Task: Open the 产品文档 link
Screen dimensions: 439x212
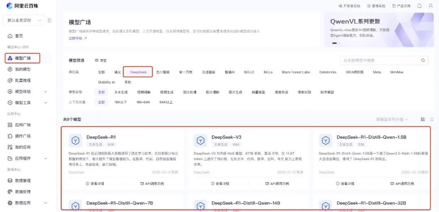Action: point(401,6)
